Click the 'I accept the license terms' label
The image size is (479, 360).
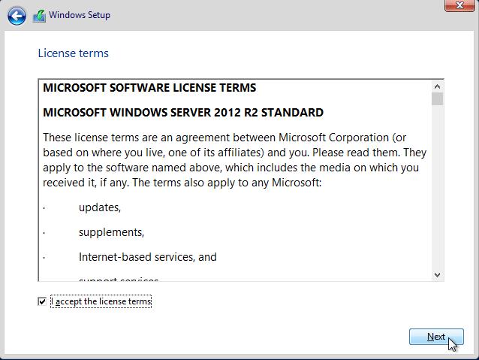pyautogui.click(x=101, y=301)
